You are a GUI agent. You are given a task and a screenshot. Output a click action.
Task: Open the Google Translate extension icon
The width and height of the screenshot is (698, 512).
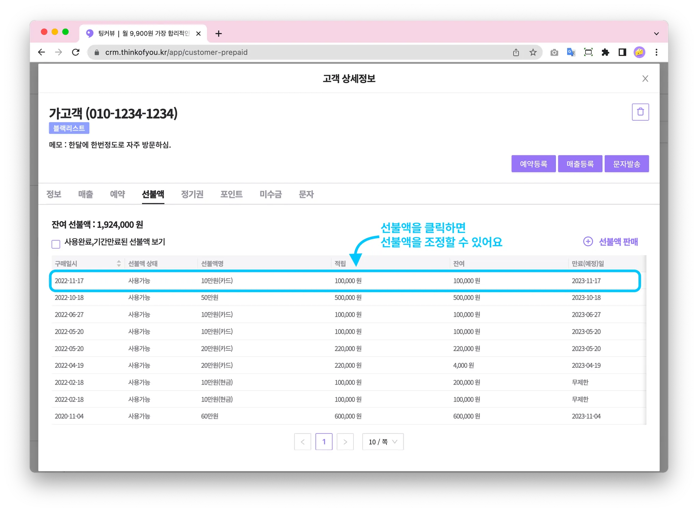coord(571,52)
